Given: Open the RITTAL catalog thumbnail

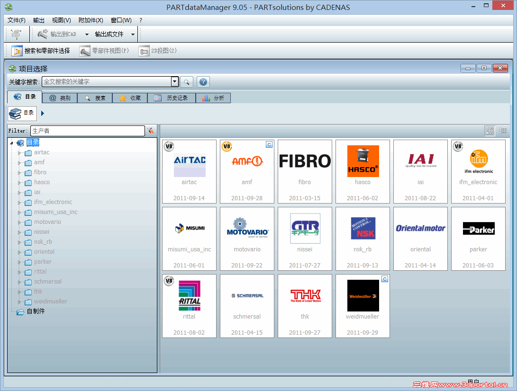Looking at the screenshot, I should coord(189,306).
